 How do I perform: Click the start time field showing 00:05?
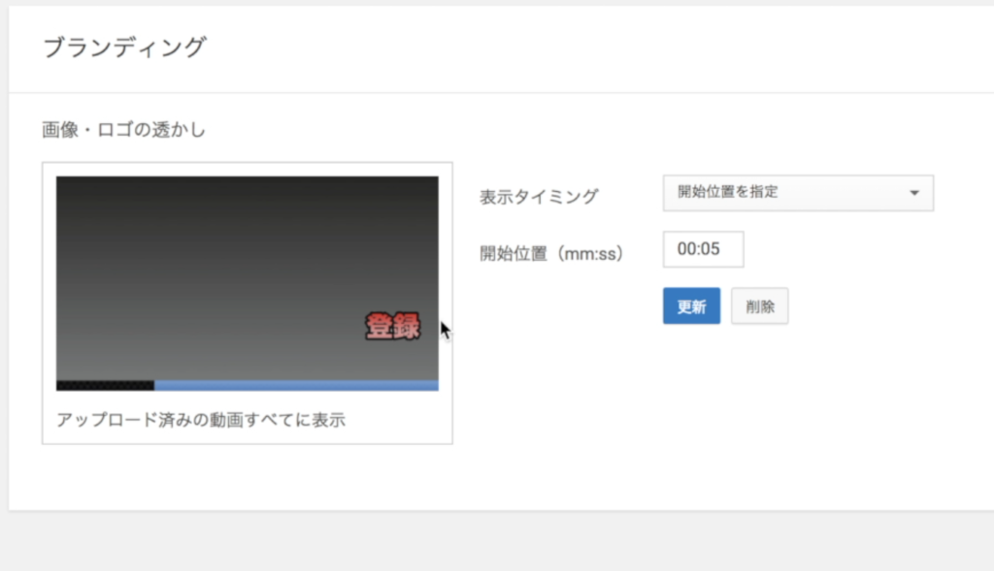coord(704,249)
